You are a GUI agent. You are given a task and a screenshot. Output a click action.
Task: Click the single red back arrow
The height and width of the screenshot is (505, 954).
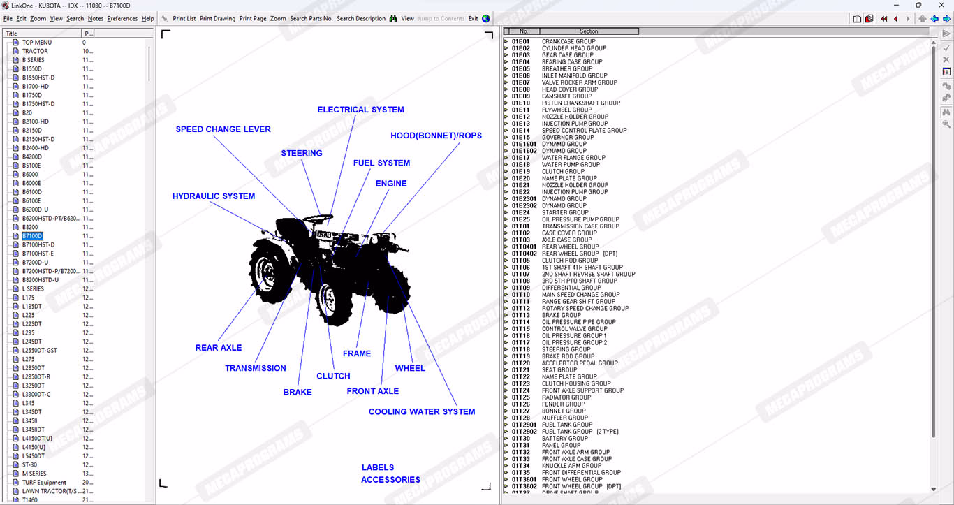(x=896, y=19)
